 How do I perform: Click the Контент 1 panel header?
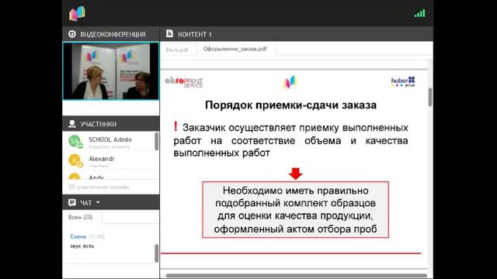297,34
